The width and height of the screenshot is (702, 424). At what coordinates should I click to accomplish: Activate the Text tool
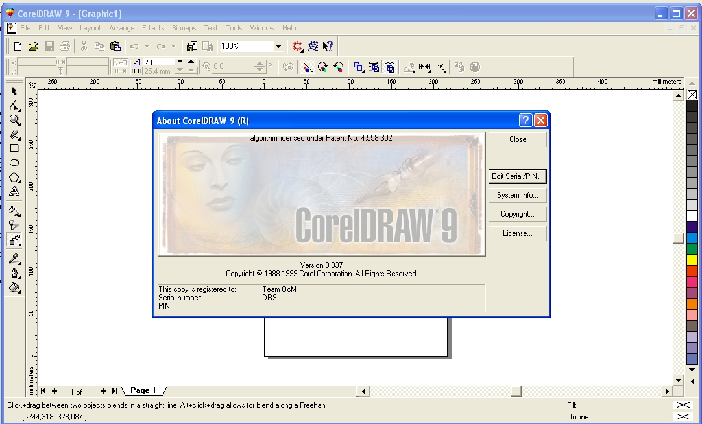tap(14, 192)
